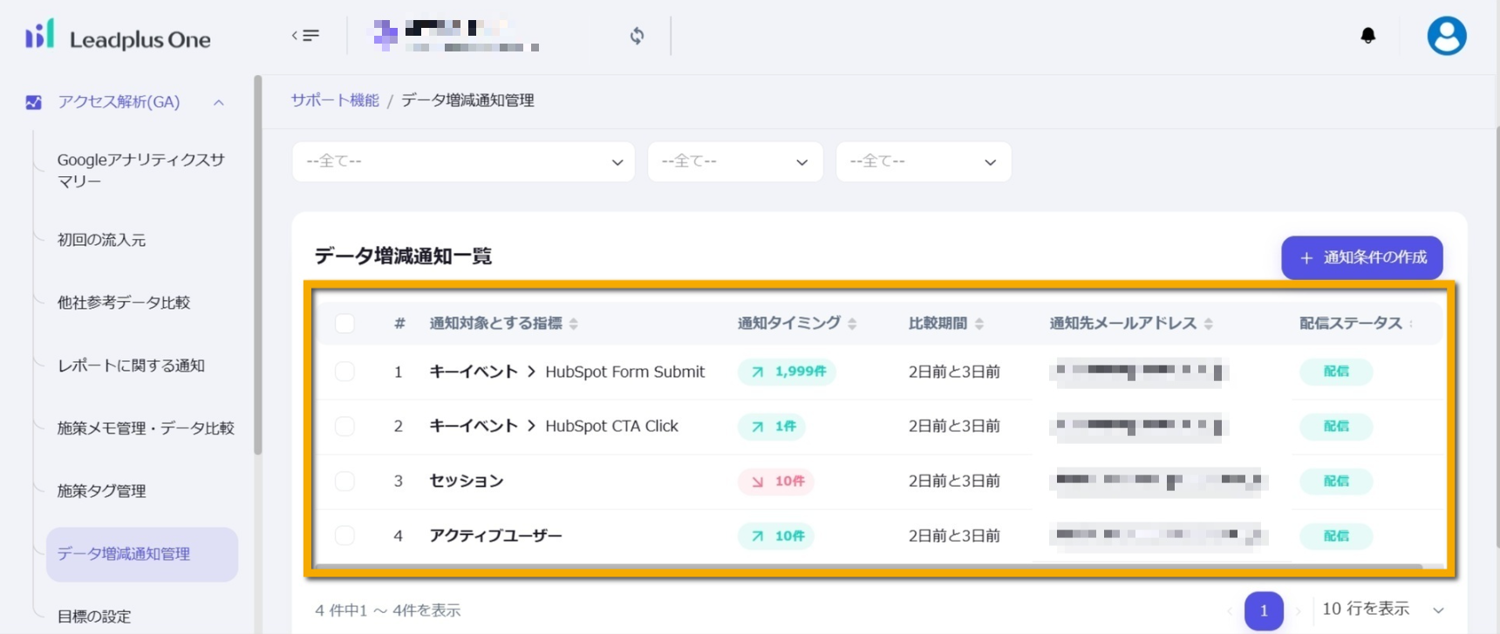This screenshot has height=634, width=1500.
Task: Toggle the select-all checkbox in table header
Action: click(344, 324)
